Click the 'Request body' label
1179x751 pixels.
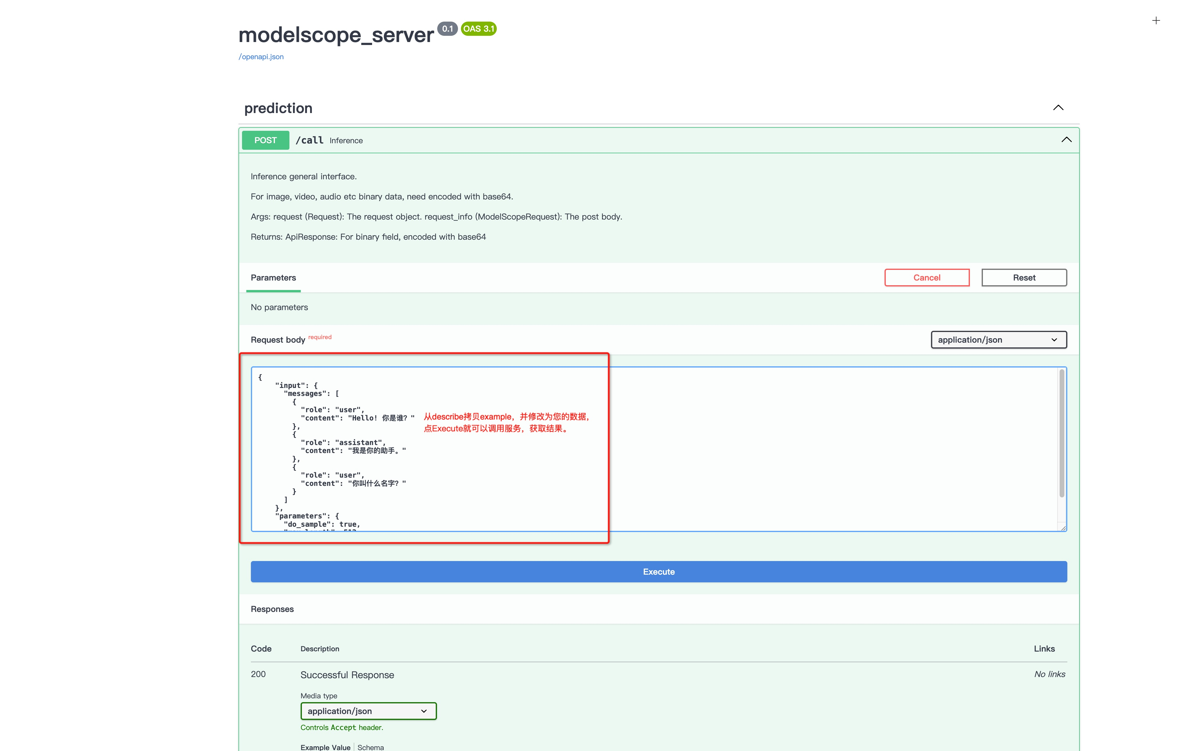pyautogui.click(x=278, y=340)
